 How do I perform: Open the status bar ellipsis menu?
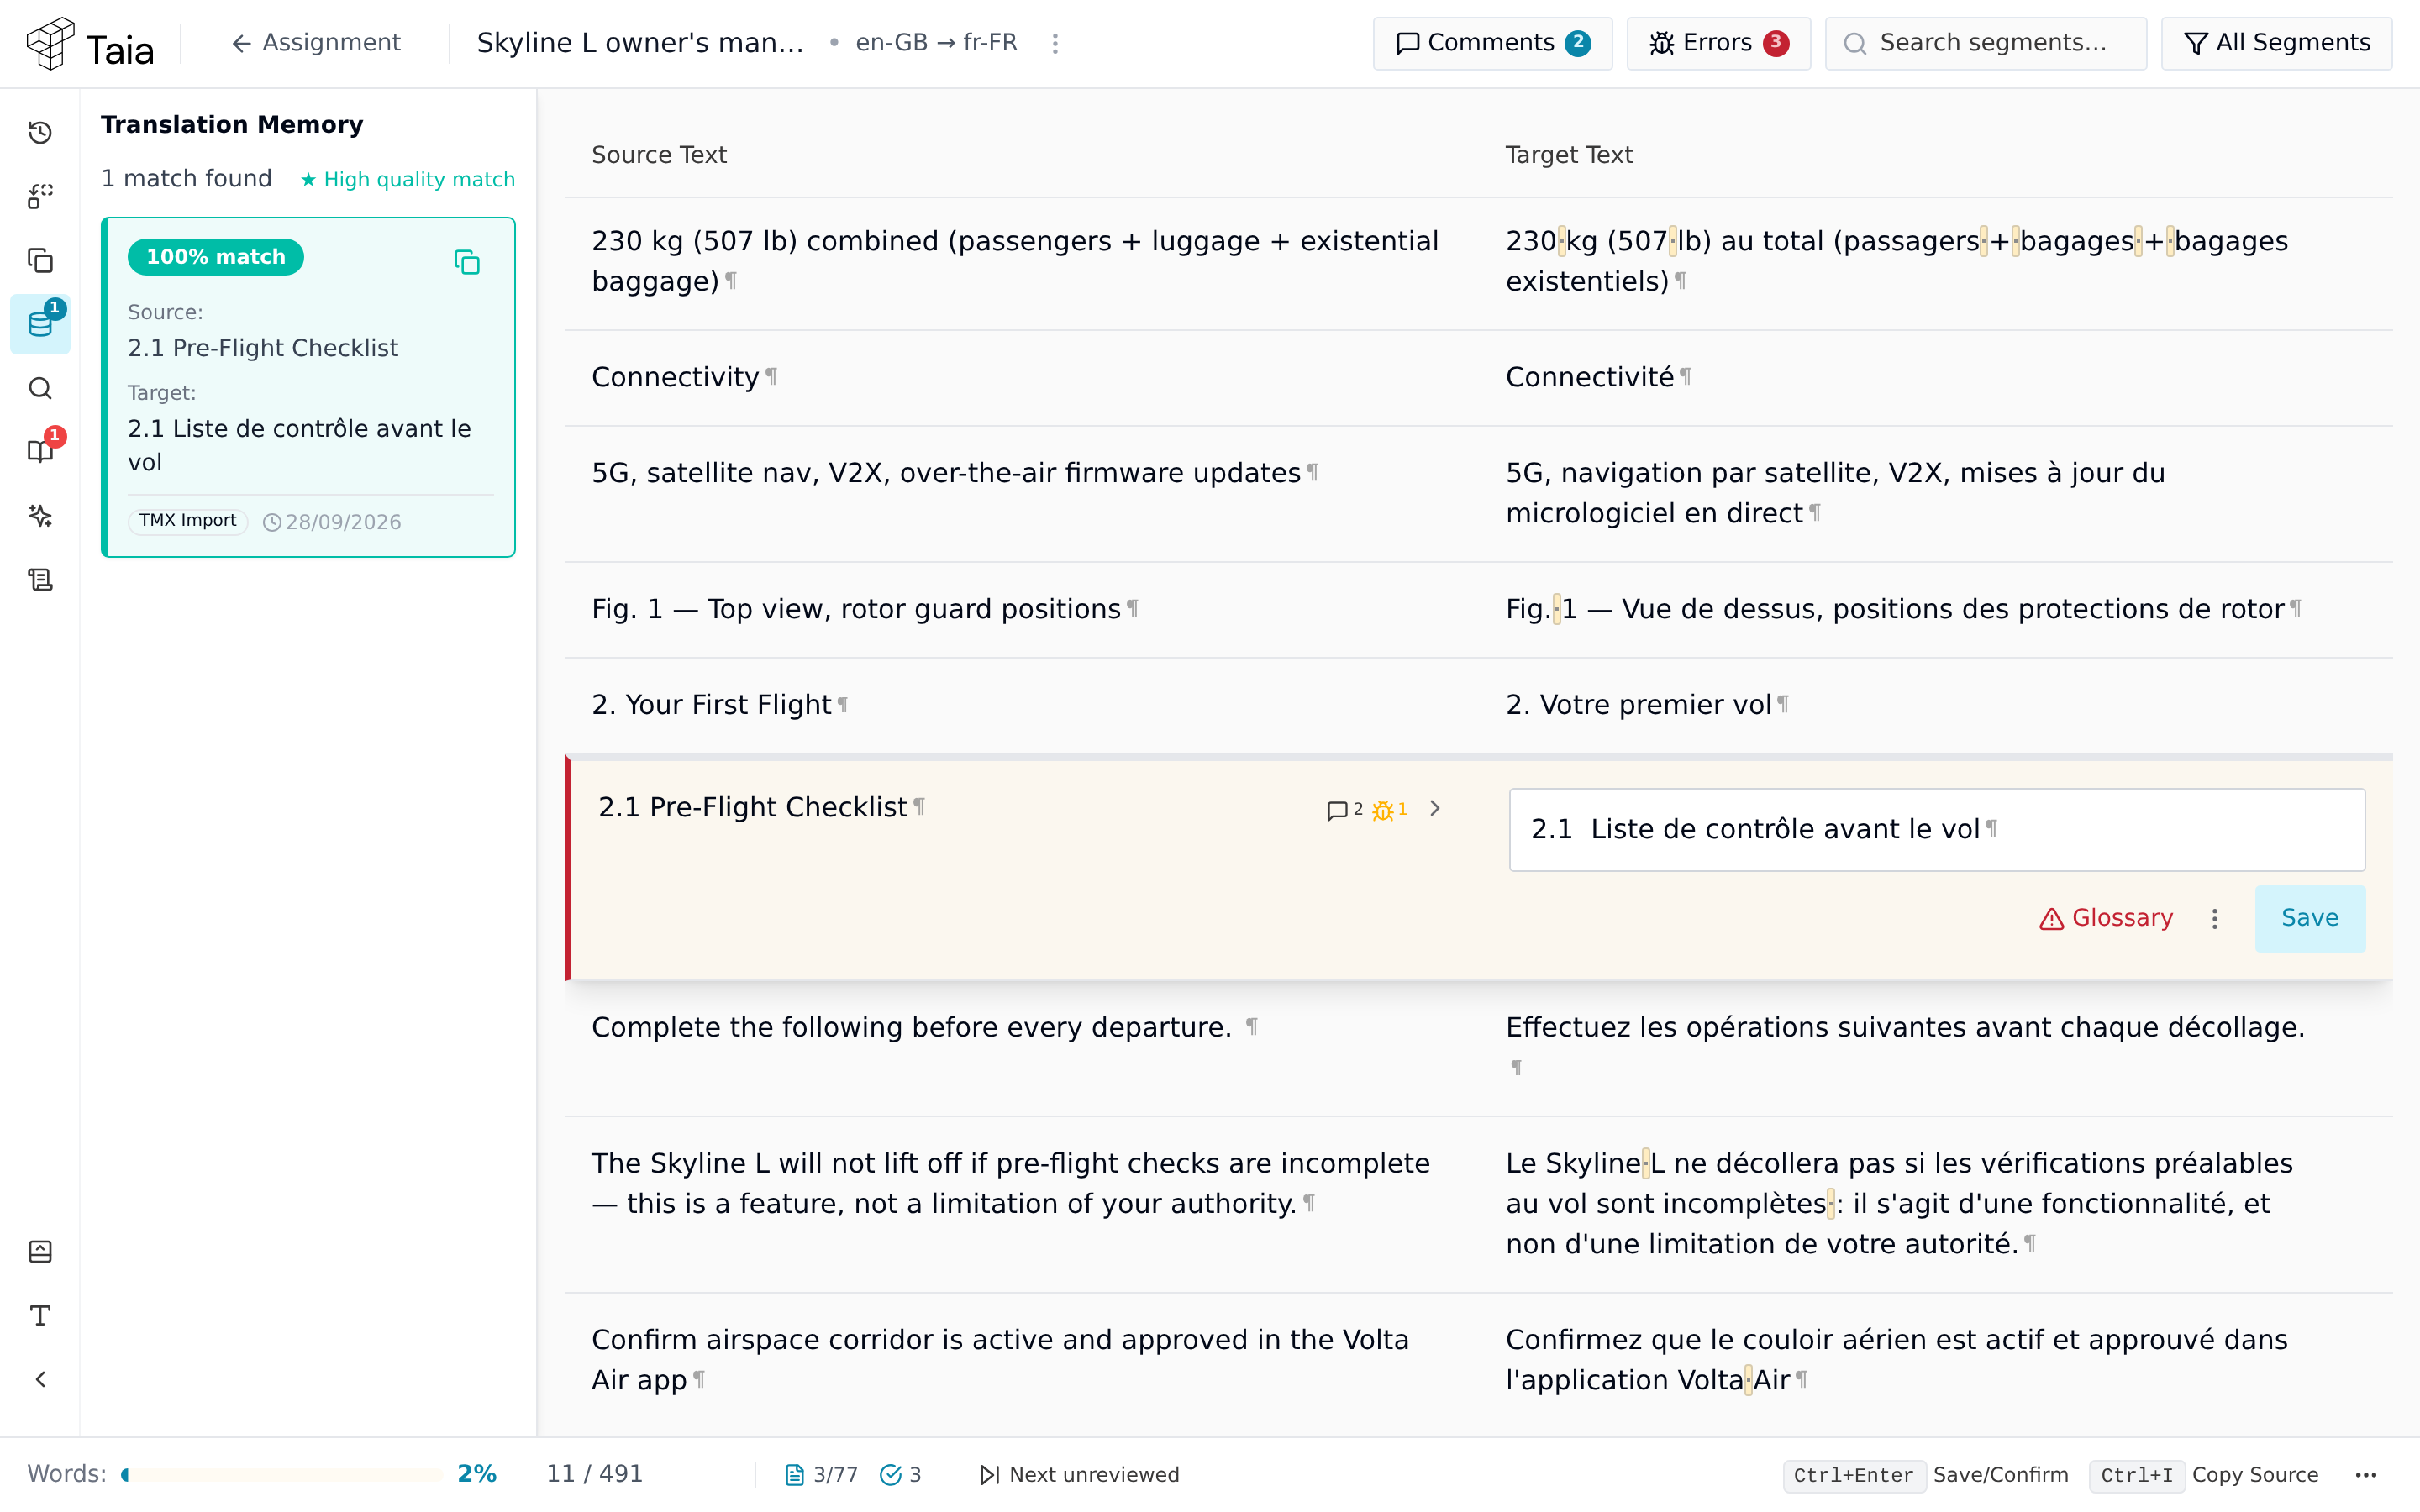click(2365, 1475)
